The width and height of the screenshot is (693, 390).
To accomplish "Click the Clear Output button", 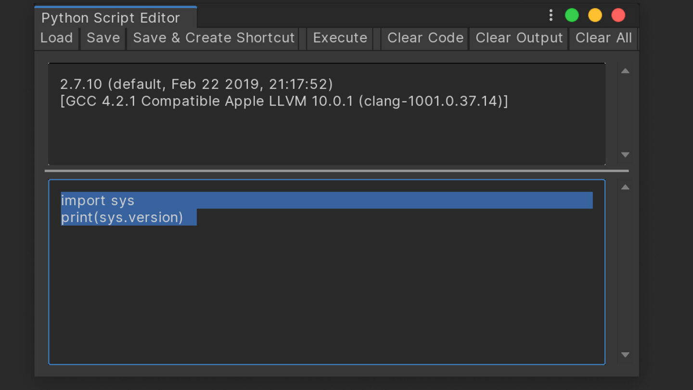I will tap(519, 38).
